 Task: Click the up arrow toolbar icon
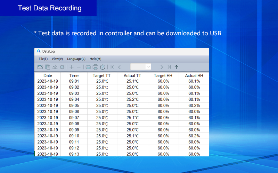point(176,67)
